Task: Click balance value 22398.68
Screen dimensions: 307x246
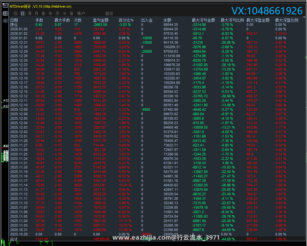Action: 171,230
